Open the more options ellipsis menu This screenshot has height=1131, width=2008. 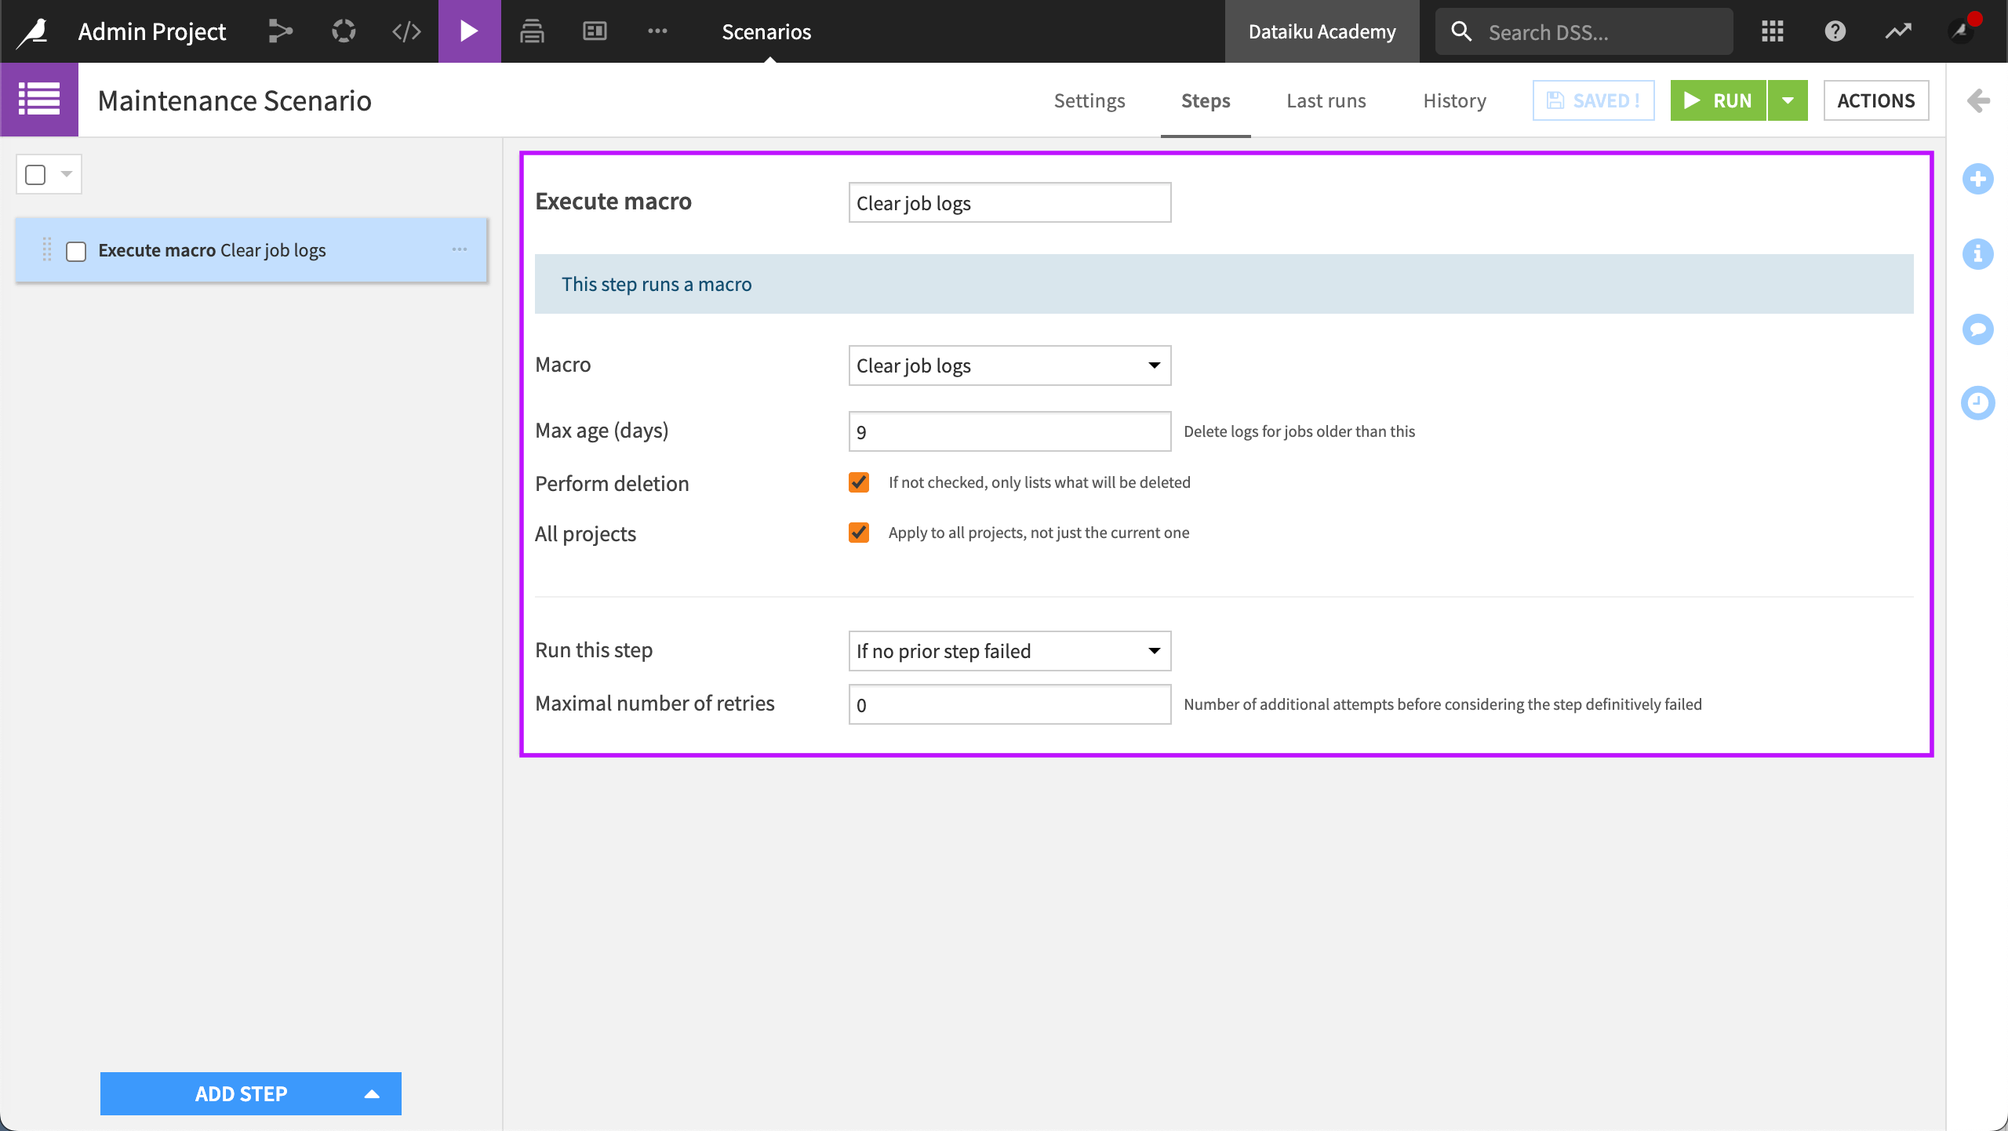pyautogui.click(x=657, y=31)
